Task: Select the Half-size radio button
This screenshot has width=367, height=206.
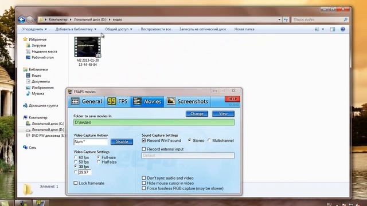Action: click(x=98, y=162)
